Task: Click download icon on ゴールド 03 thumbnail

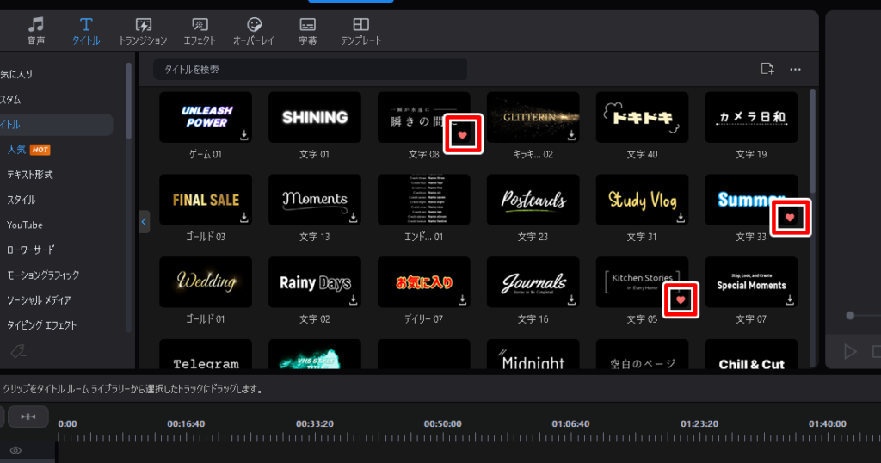Action: 243,218
